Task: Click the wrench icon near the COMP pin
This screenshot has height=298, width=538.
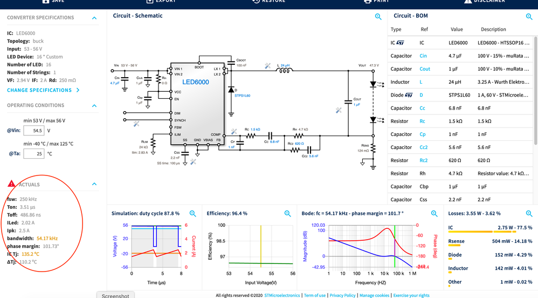Action: pyautogui.click(x=234, y=131)
